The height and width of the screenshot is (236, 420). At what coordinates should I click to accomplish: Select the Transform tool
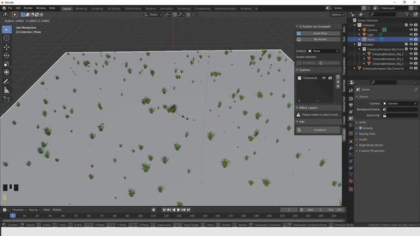[7, 72]
